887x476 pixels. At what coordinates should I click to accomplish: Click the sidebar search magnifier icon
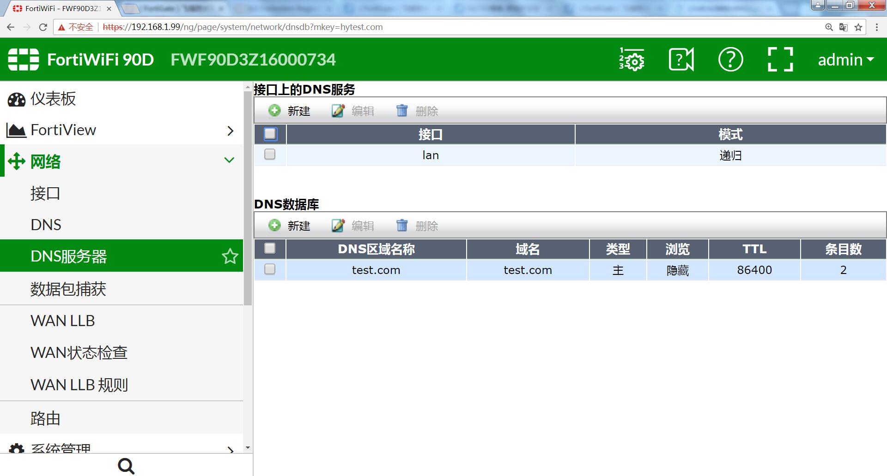[126, 466]
